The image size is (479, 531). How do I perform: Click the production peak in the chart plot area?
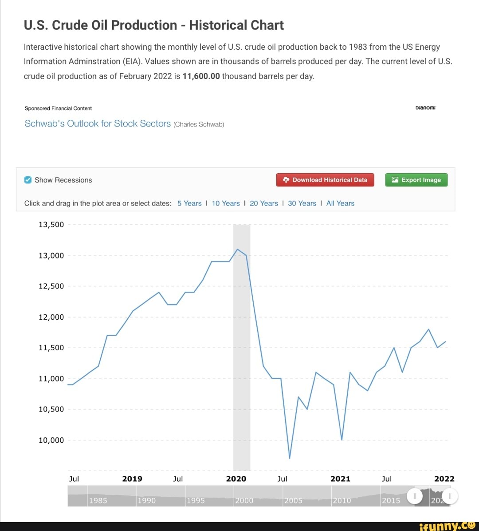coord(238,250)
